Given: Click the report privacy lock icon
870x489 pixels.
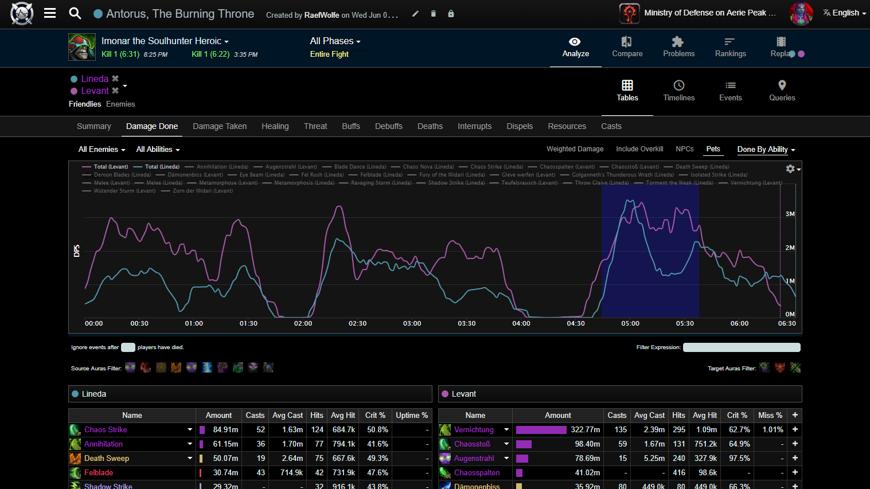Looking at the screenshot, I should [x=451, y=14].
